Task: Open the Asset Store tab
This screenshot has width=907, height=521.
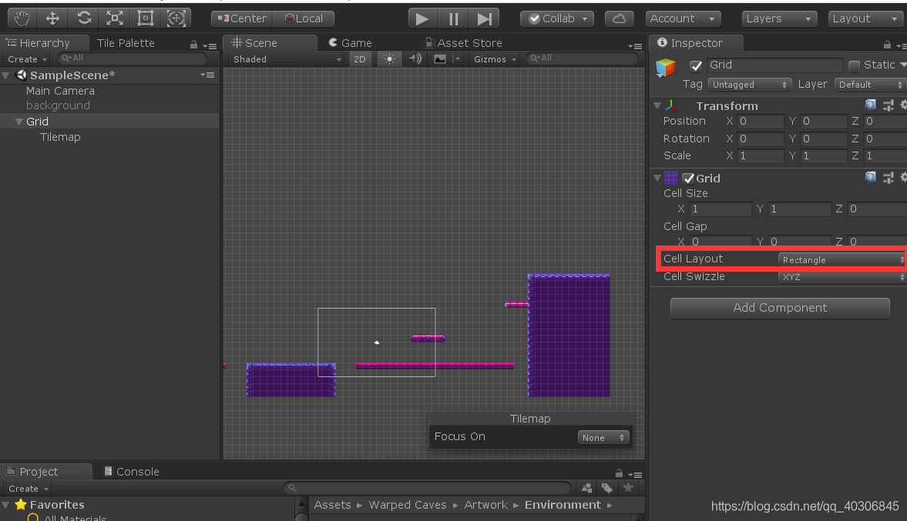Action: click(x=463, y=43)
